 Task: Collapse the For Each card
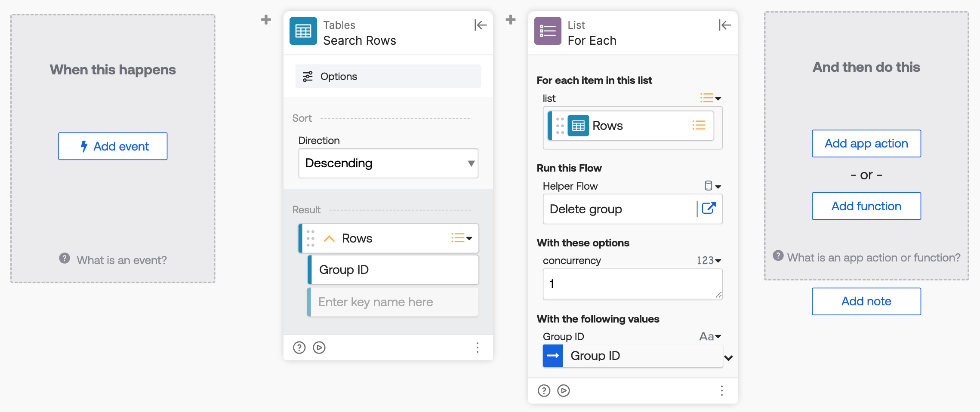(725, 25)
